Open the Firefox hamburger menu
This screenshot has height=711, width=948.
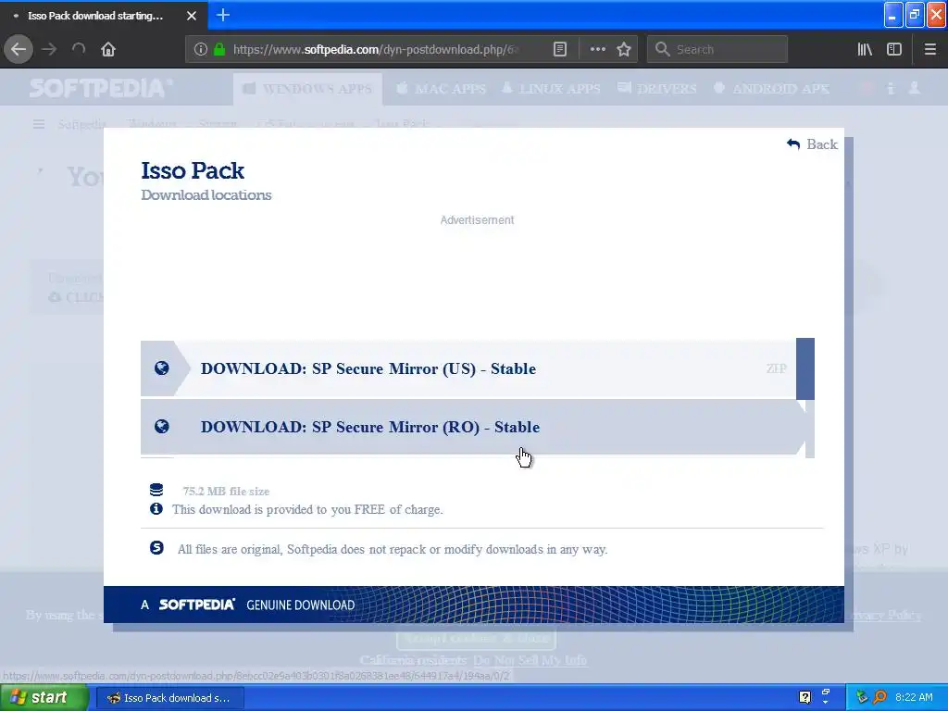(929, 50)
